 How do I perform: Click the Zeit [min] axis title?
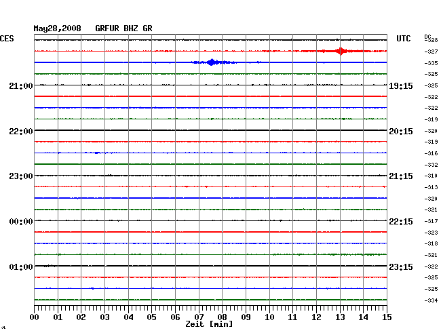click(x=209, y=324)
